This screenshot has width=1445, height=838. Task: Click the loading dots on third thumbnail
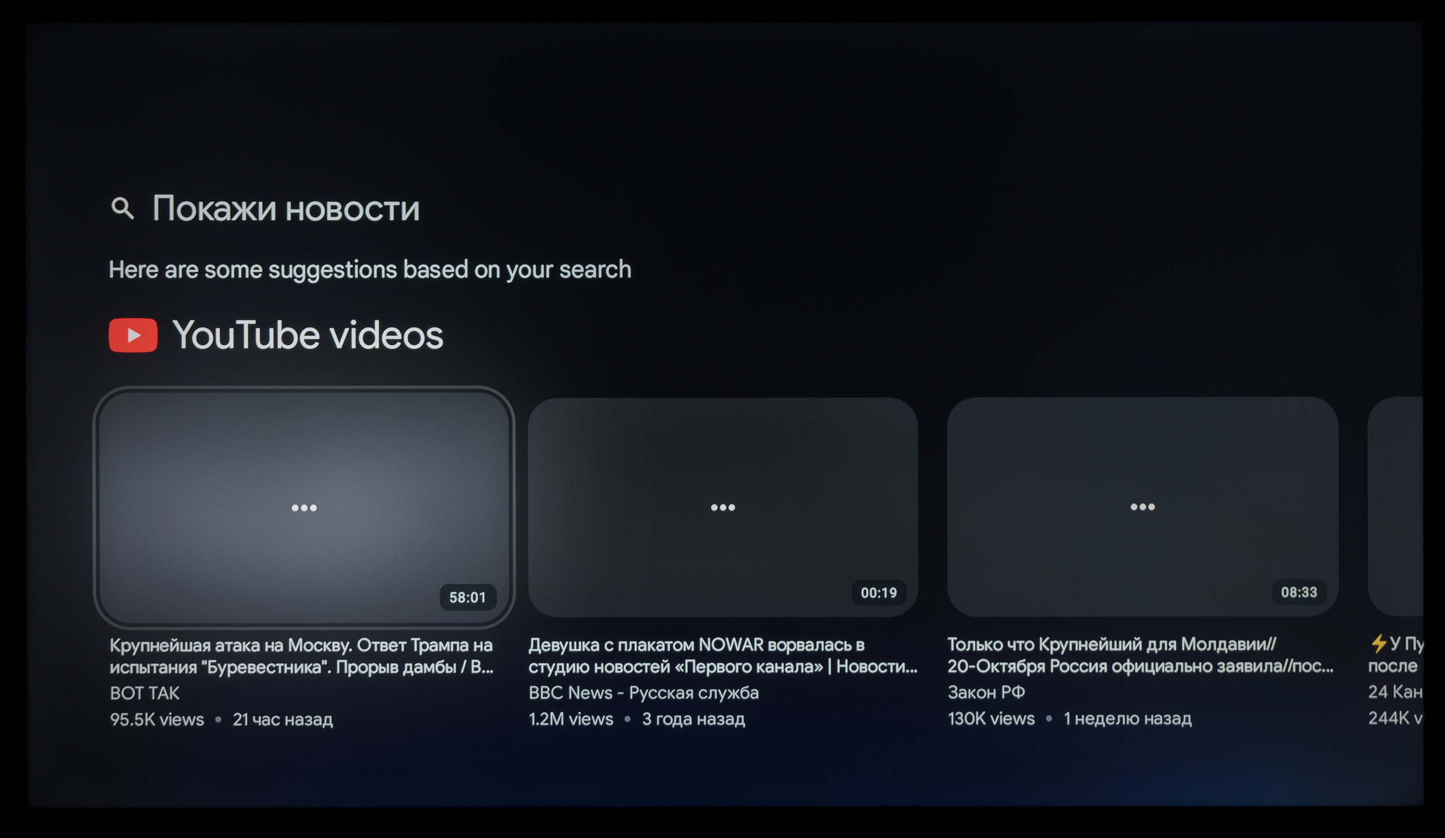[x=1142, y=506]
